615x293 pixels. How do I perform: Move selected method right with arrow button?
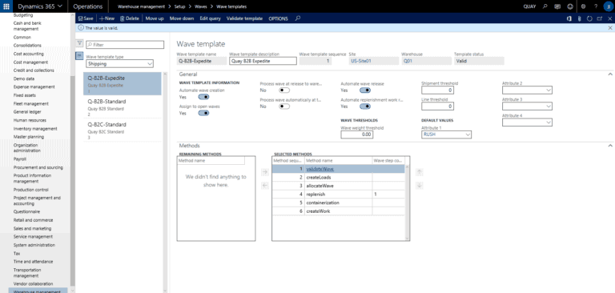click(x=264, y=172)
